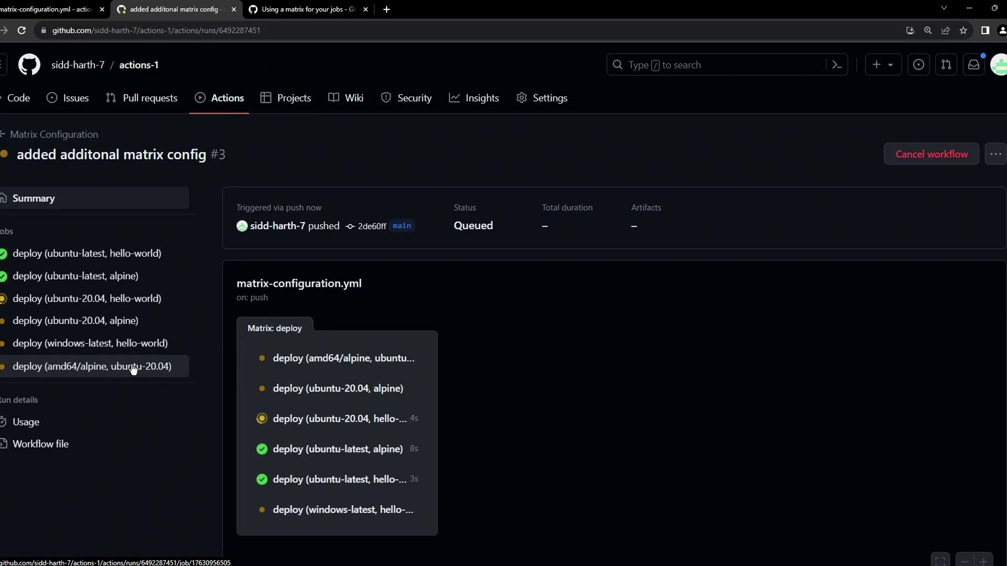Open deploy (ubuntu-latest, alpine) in matrix graph
This screenshot has height=566, width=1007.
point(338,449)
